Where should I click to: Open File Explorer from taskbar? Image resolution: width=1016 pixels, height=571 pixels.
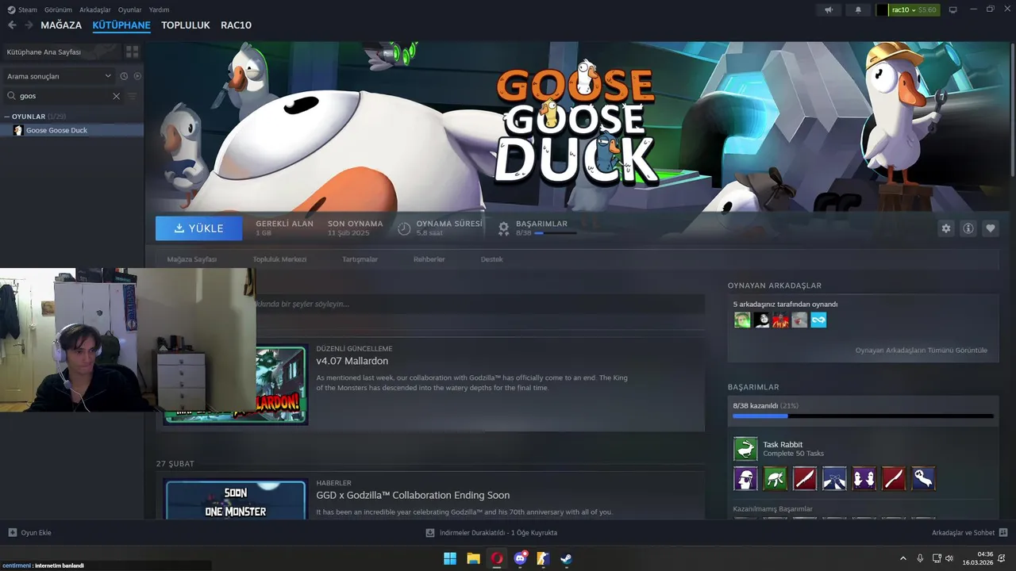[x=473, y=558]
